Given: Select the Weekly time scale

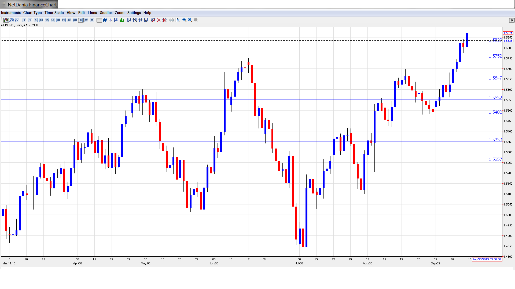Looking at the screenshot, I should (86, 20).
